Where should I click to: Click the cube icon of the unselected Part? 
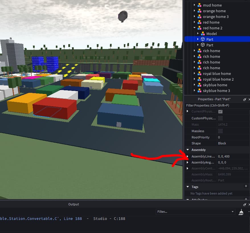point(203,45)
